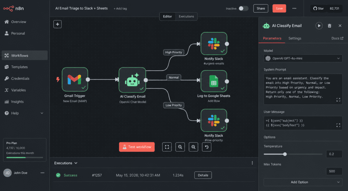The height and width of the screenshot is (191, 348).
Task: Click the Success status checkmark icon
Action: [58, 175]
